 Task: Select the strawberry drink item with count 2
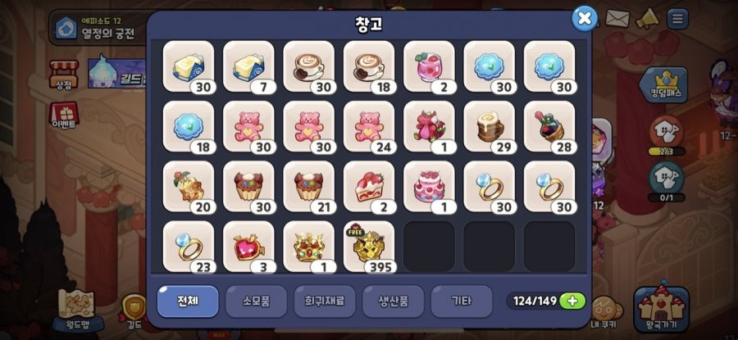429,66
